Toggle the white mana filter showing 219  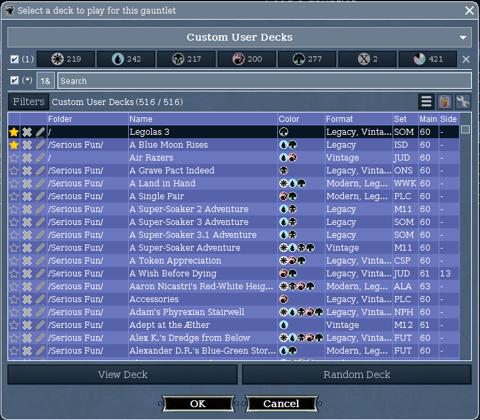66,59
